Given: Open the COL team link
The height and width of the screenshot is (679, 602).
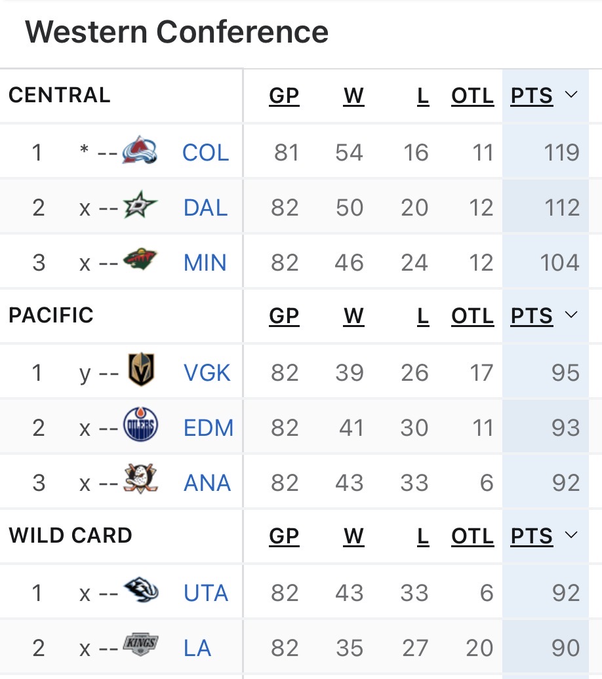Looking at the screenshot, I should coord(205,153).
